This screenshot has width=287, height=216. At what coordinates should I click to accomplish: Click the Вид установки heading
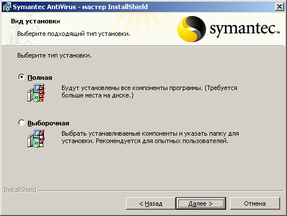click(x=35, y=21)
